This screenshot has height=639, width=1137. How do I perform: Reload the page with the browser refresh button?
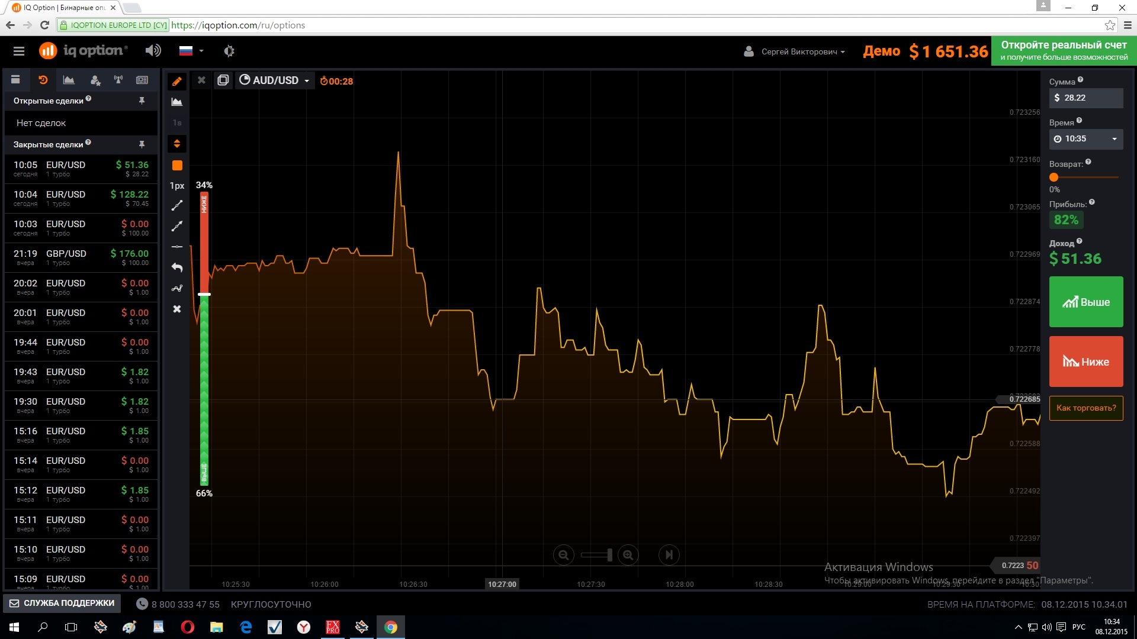(x=44, y=25)
